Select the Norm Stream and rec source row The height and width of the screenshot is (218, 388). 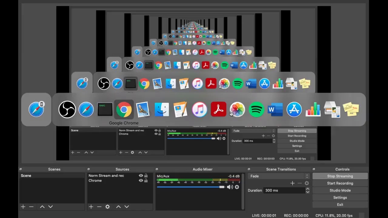coord(120,176)
